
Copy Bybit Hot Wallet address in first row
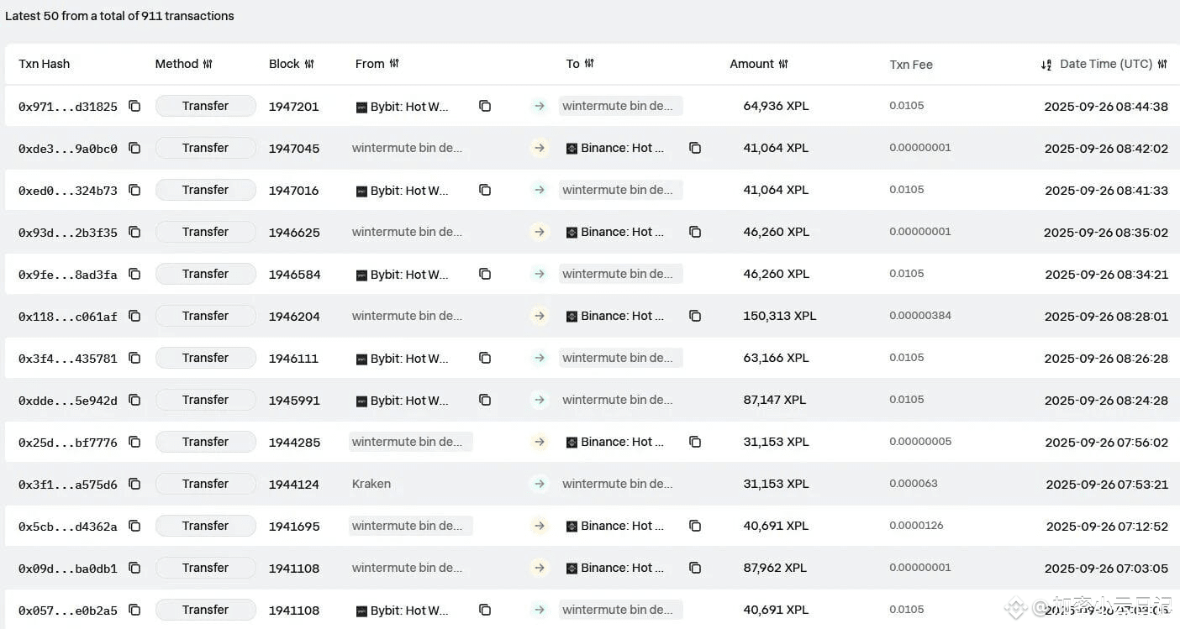pos(485,106)
